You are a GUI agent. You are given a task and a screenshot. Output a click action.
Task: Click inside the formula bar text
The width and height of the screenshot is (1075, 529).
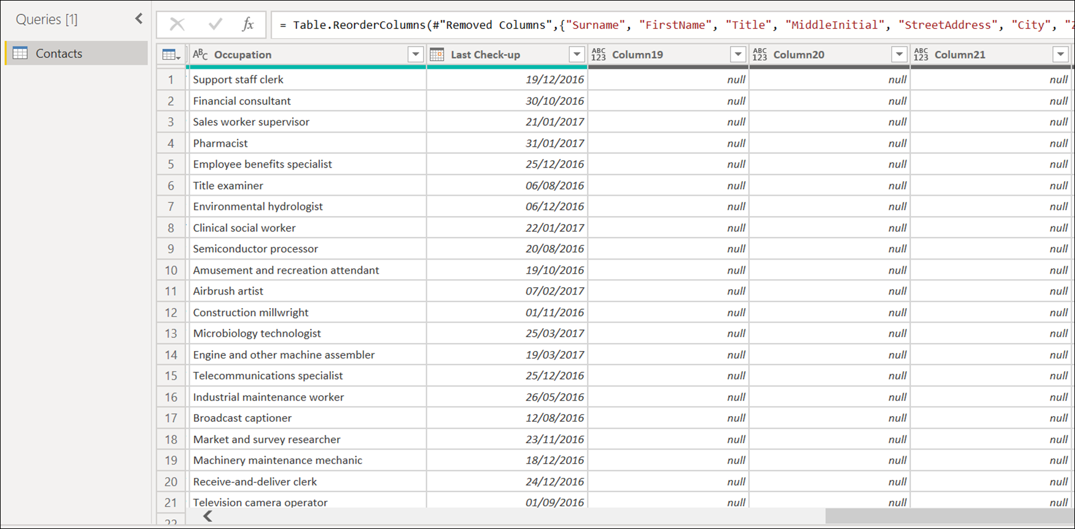tap(614, 25)
